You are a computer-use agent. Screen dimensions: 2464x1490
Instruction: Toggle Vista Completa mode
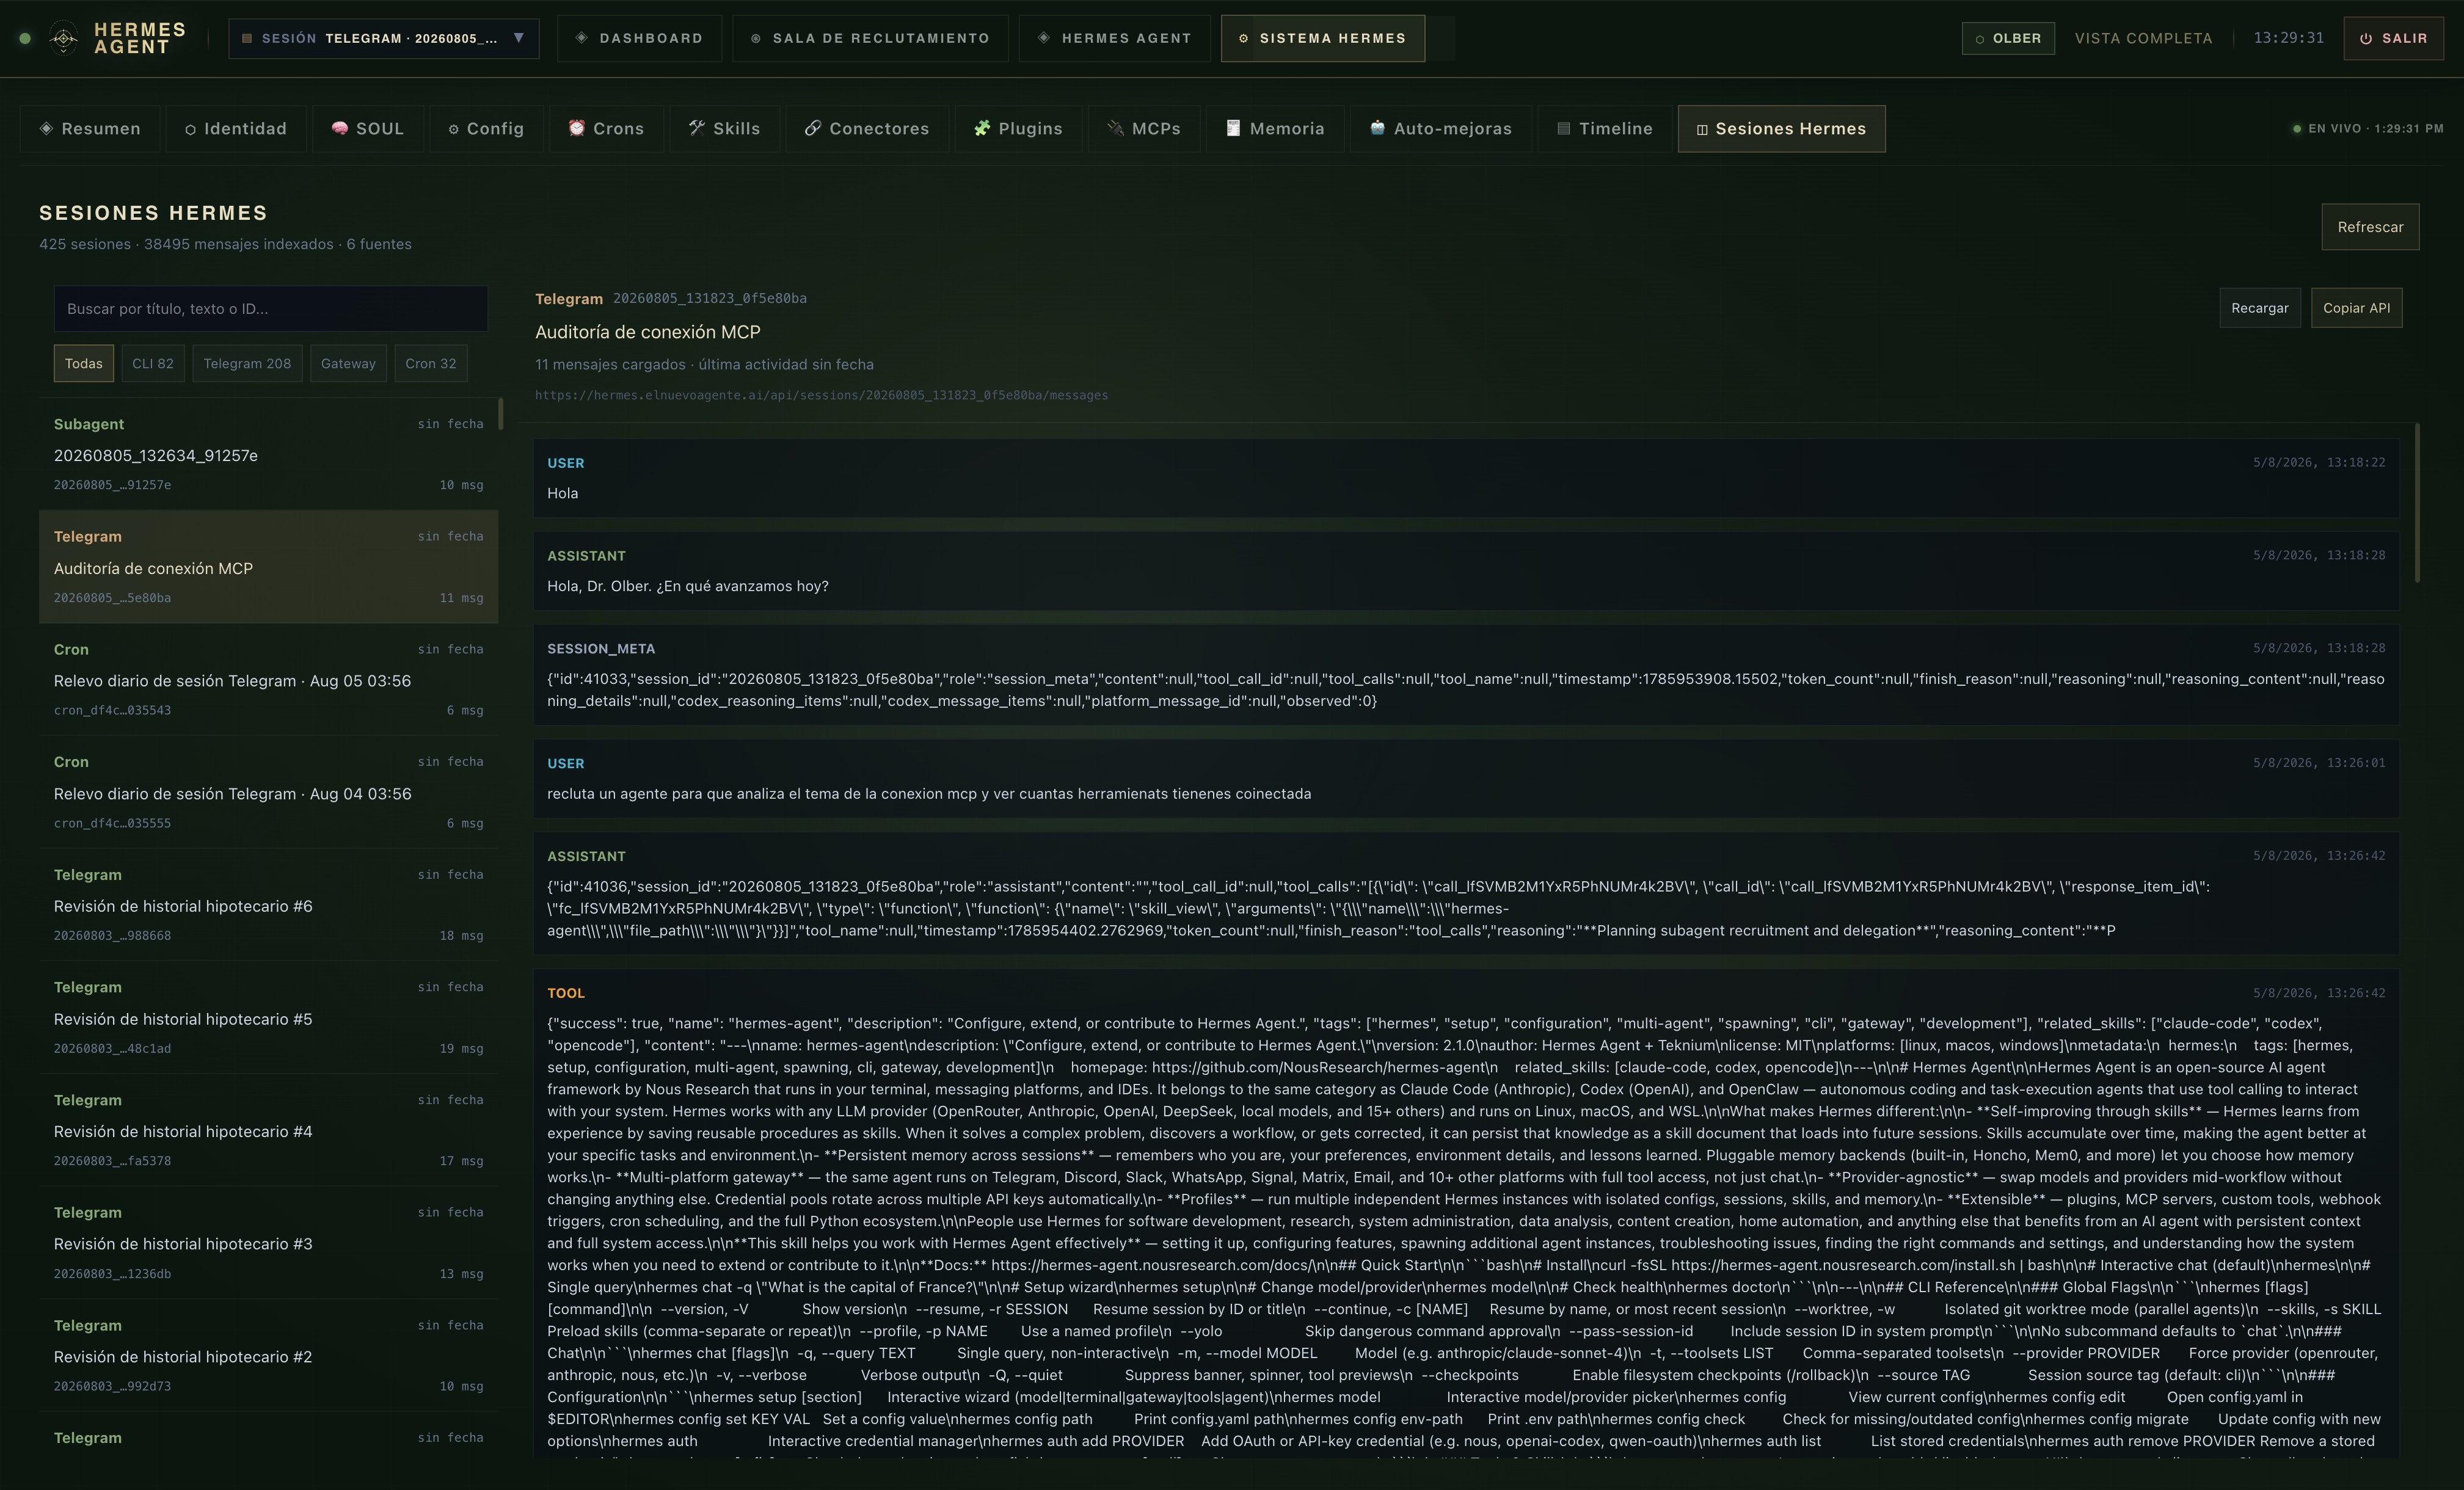[2143, 38]
